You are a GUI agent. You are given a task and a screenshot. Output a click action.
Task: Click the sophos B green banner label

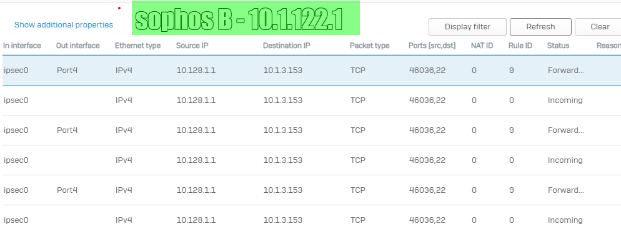(x=246, y=18)
